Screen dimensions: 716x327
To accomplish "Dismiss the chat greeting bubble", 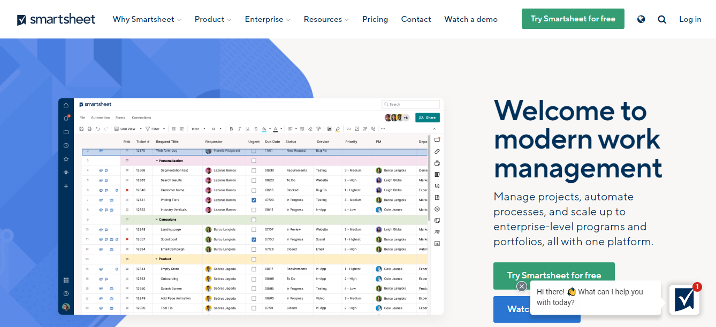I will (522, 286).
